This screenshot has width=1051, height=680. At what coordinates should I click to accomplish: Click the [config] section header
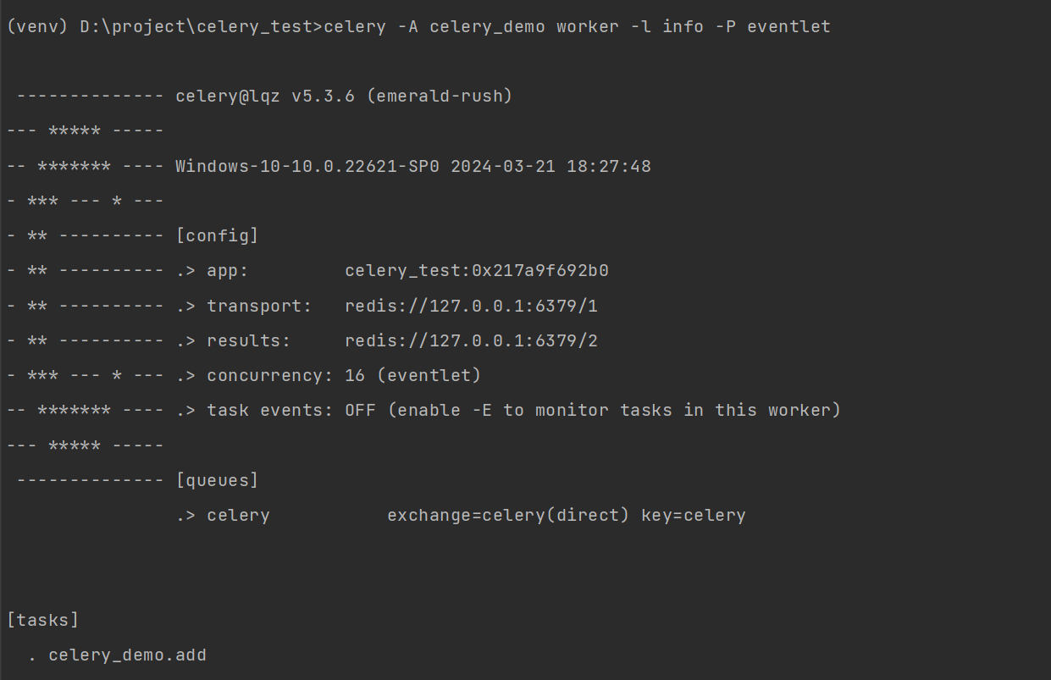[217, 235]
